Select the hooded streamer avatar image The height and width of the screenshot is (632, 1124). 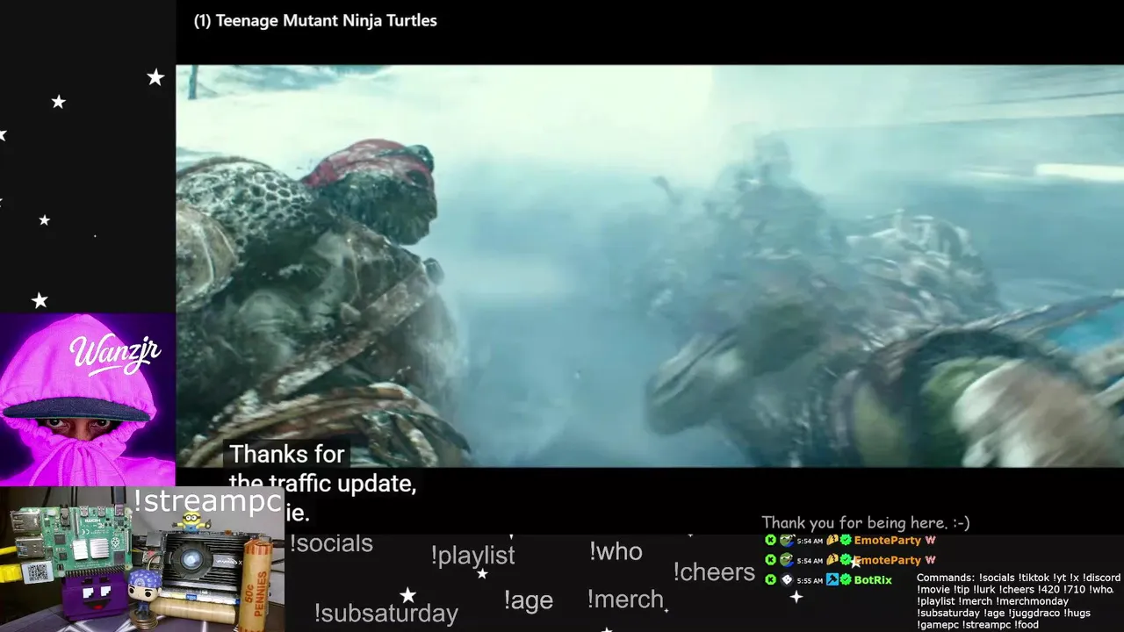tap(88, 399)
